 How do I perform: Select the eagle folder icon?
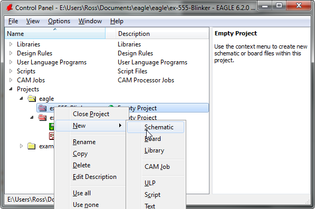click(32, 99)
